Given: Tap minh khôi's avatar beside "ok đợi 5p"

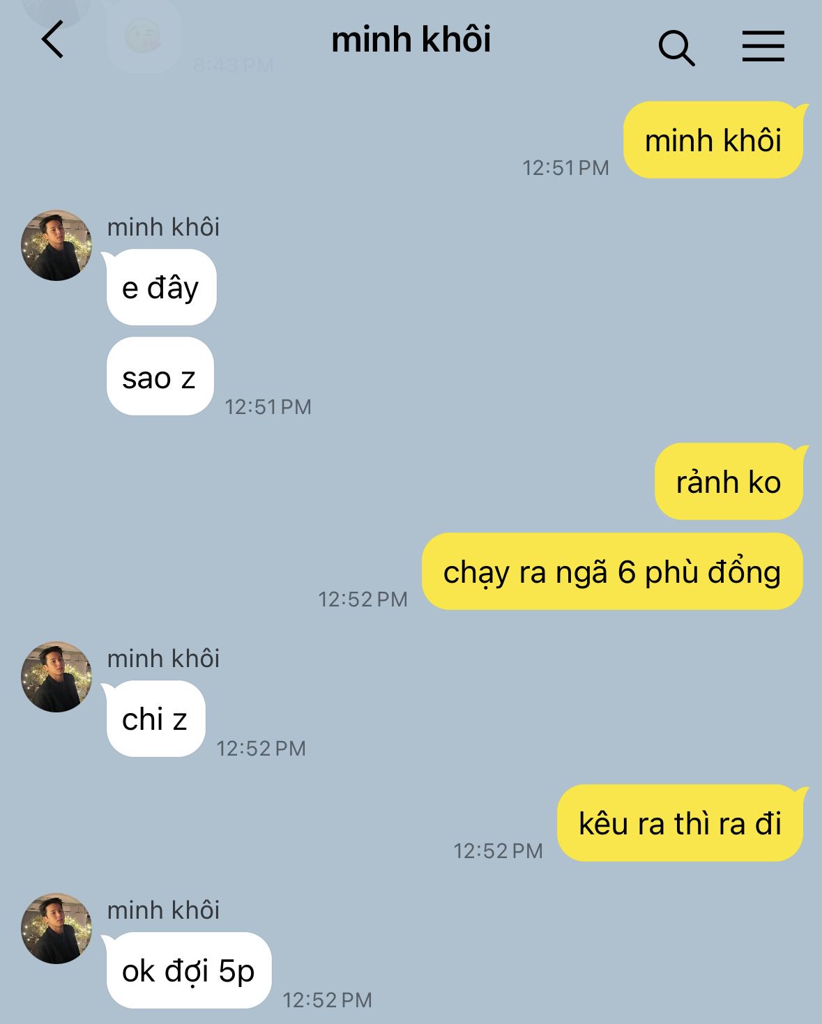Looking at the screenshot, I should pyautogui.click(x=56, y=929).
